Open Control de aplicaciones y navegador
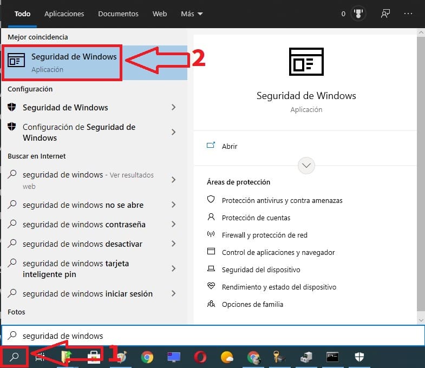The height and width of the screenshot is (368, 425). coord(278,253)
